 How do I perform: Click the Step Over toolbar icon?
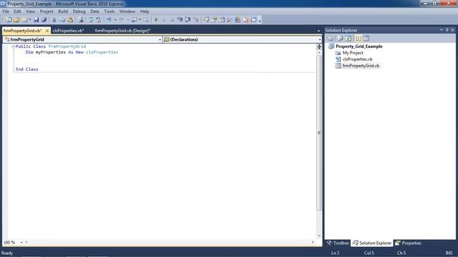point(187,20)
